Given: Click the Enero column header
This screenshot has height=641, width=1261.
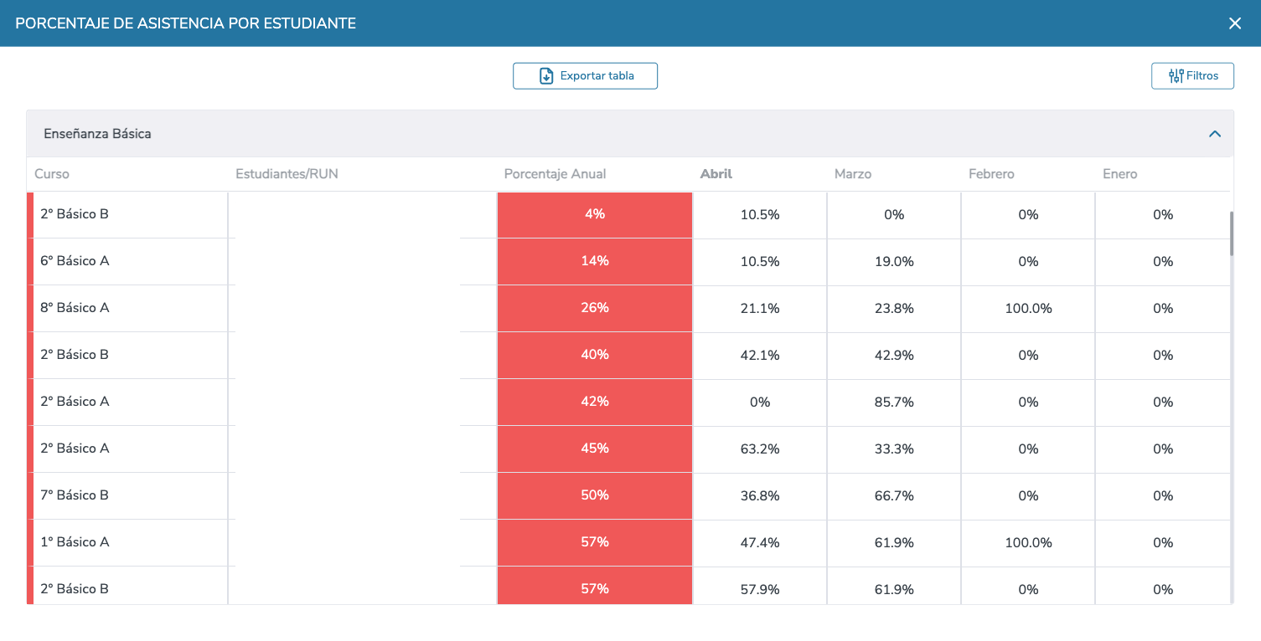Looking at the screenshot, I should click(x=1120, y=174).
